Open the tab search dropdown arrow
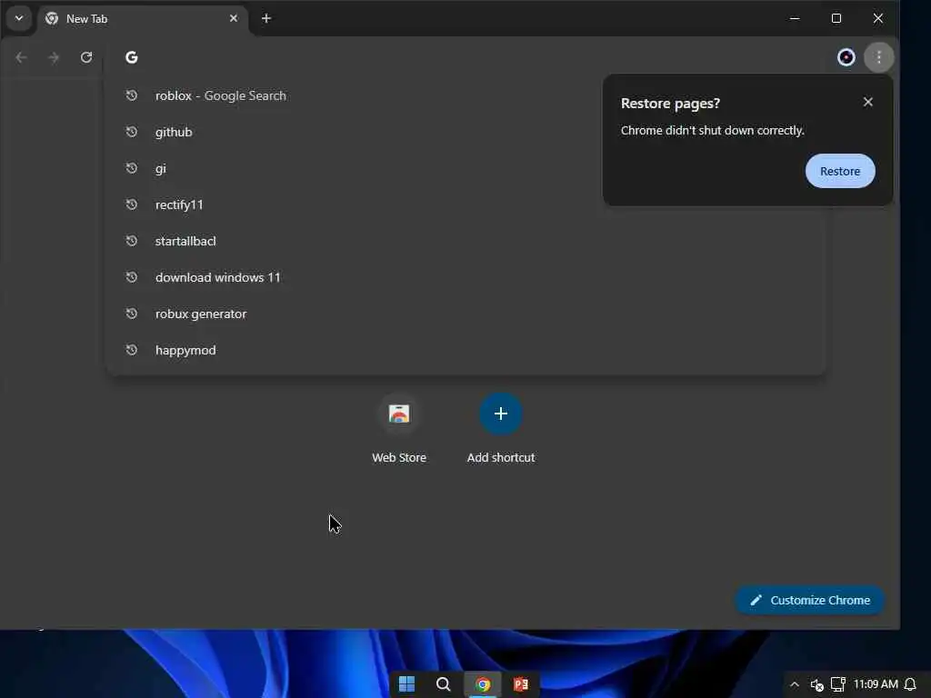Screen dimensions: 931x698 pos(19,18)
